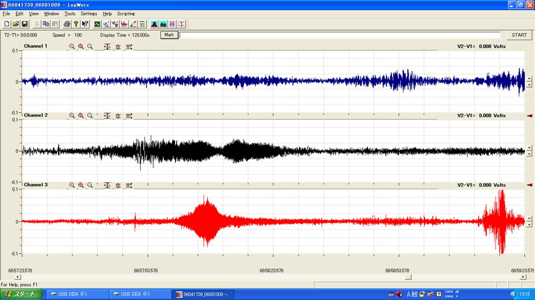Save the recording with the floppy disk icon
Viewport: 535px width, 300px height.
(x=25, y=24)
